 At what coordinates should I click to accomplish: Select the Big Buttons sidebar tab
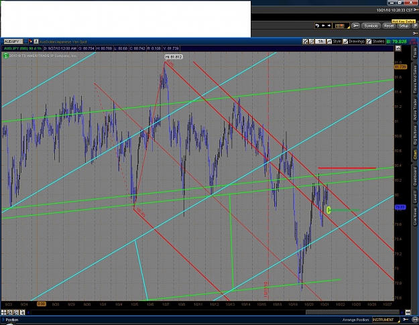(415, 137)
